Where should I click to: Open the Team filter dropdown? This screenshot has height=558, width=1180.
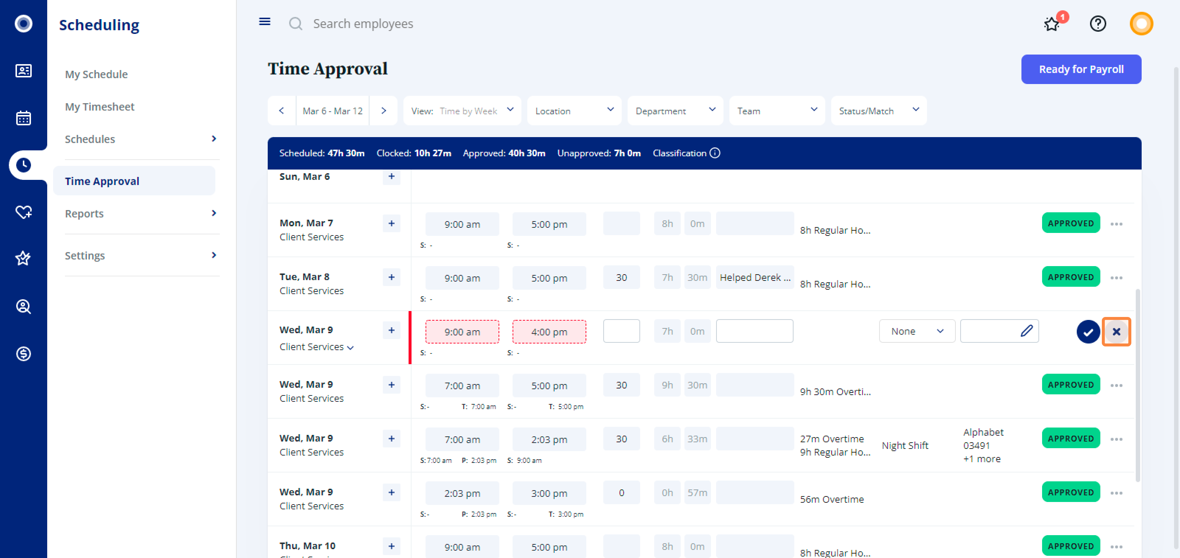point(777,110)
